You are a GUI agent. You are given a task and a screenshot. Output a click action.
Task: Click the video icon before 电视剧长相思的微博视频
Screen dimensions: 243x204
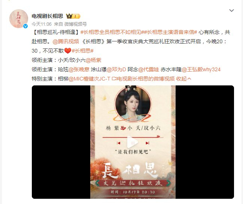[x=114, y=79]
